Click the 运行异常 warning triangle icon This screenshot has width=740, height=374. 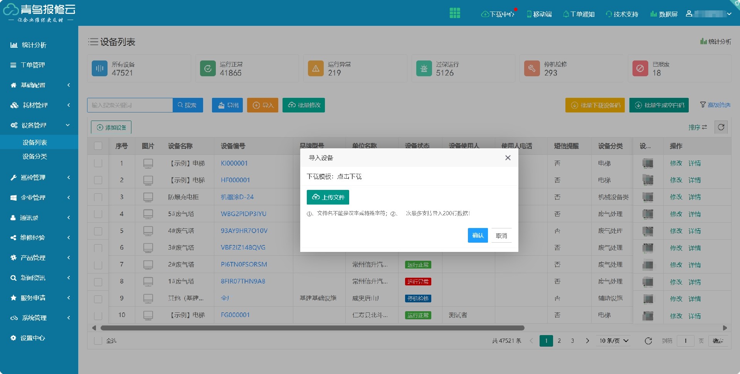click(316, 69)
